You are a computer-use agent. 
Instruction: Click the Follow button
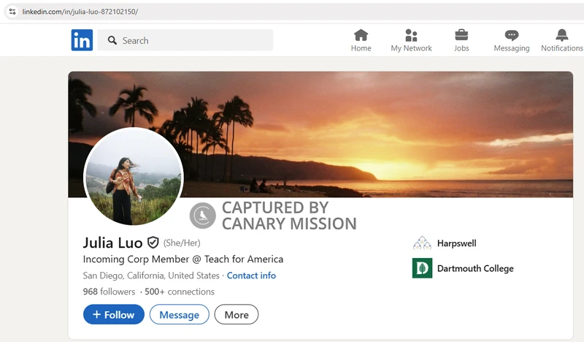(114, 314)
